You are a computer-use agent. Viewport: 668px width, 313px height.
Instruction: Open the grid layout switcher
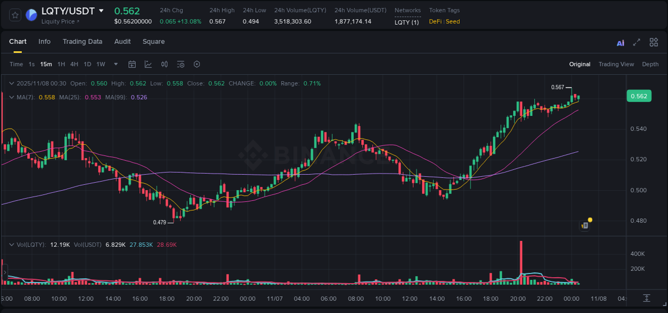(x=654, y=42)
